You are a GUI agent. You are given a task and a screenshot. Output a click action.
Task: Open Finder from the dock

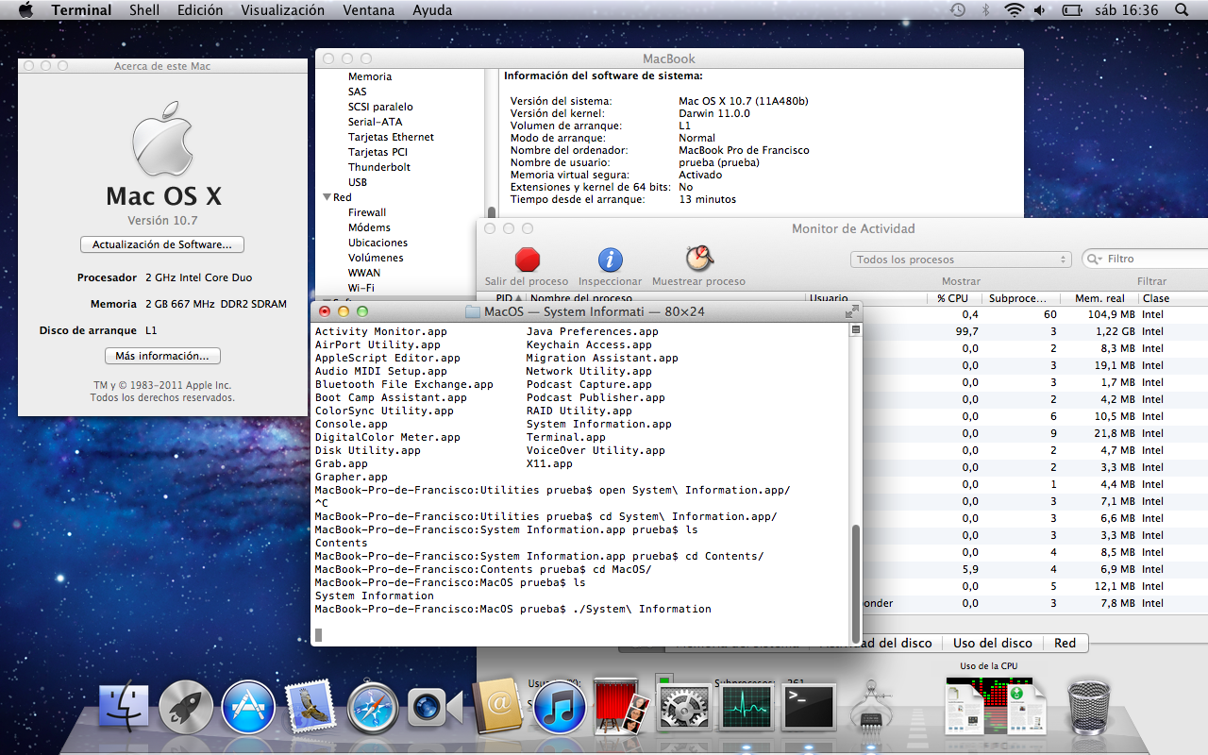click(x=124, y=708)
